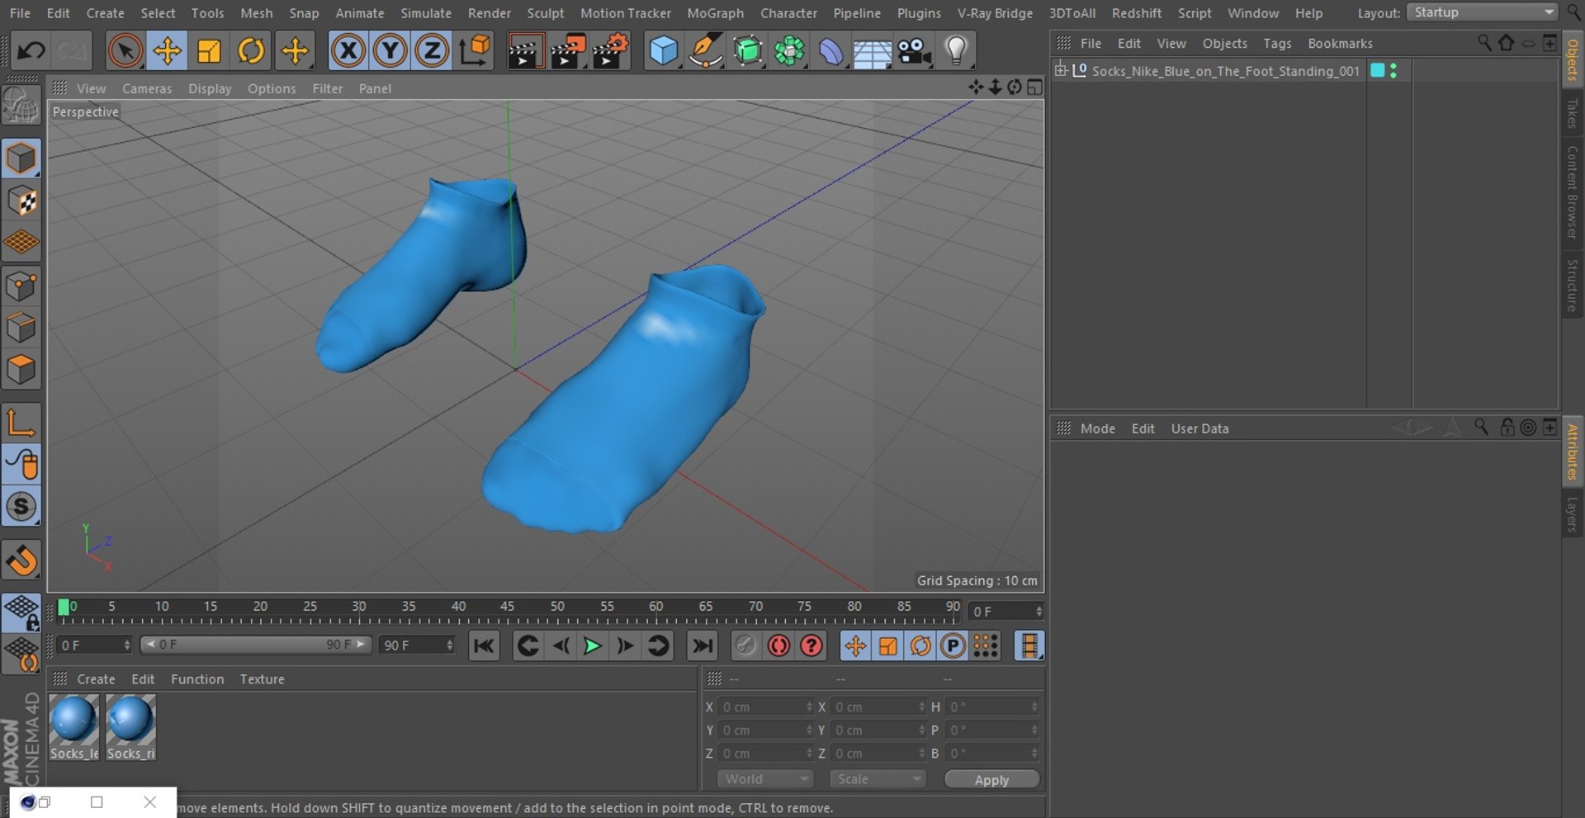Toggle Position keyframe recording
Screen dimensions: 1585x818
[855, 645]
